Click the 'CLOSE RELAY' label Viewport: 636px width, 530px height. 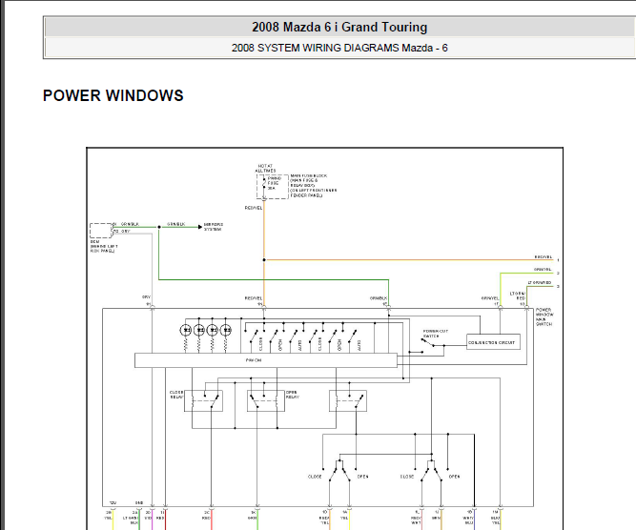pyautogui.click(x=176, y=395)
